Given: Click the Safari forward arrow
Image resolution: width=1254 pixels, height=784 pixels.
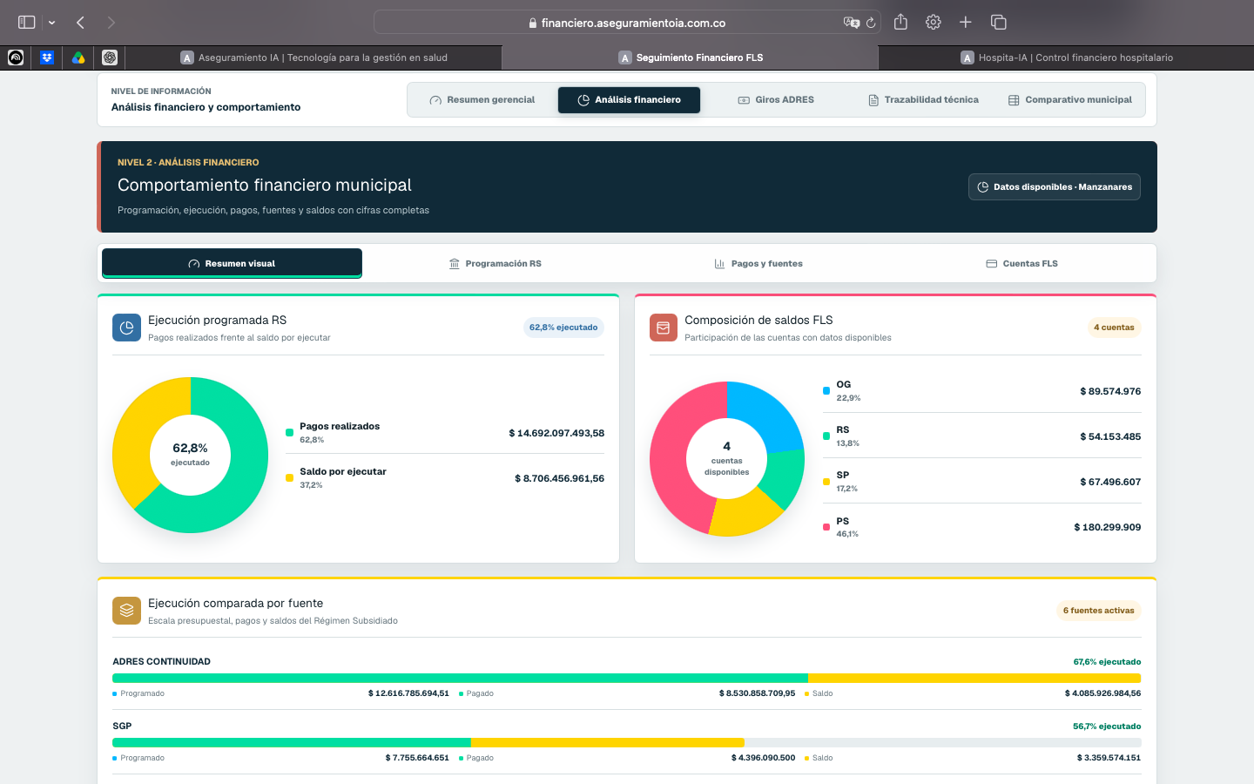Looking at the screenshot, I should (x=111, y=23).
